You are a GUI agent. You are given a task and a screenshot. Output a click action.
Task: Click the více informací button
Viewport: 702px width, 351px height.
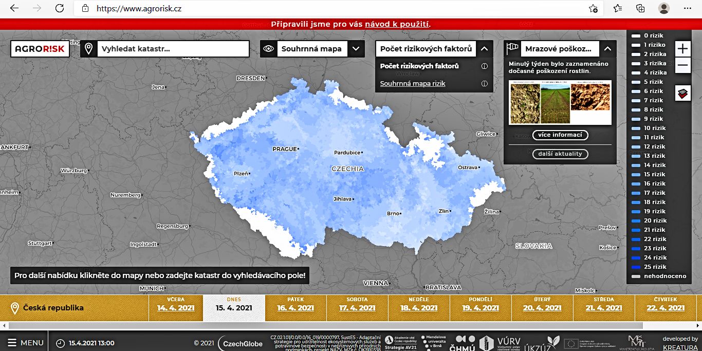[560, 135]
